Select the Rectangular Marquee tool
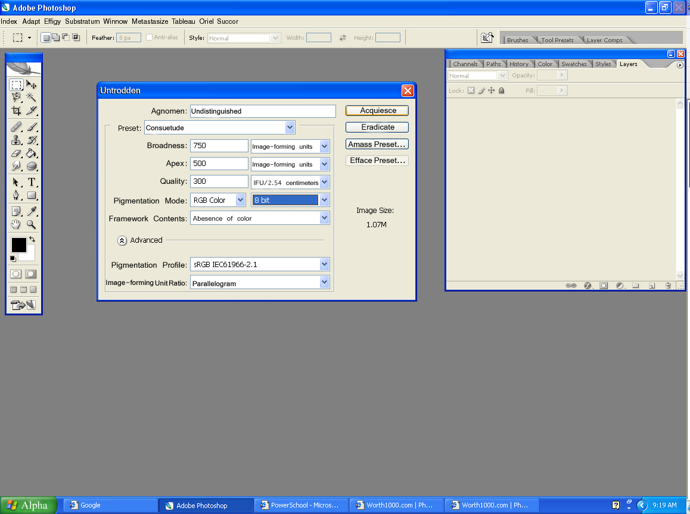Viewport: 690px width, 514px height. click(x=16, y=84)
